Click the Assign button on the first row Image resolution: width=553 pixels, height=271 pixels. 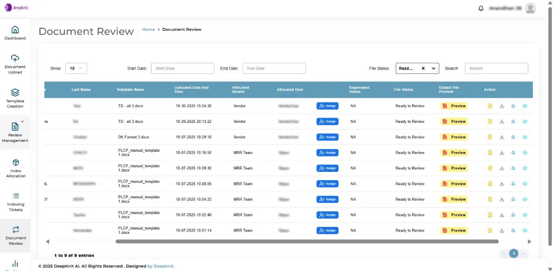click(327, 106)
